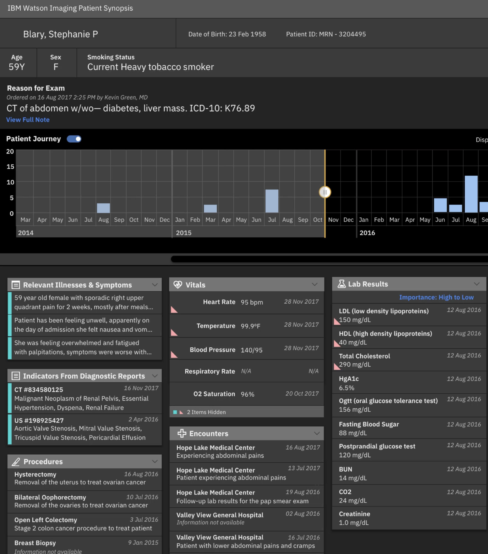
Task: Select the Aug 2014 timeline bar
Action: pyautogui.click(x=103, y=208)
